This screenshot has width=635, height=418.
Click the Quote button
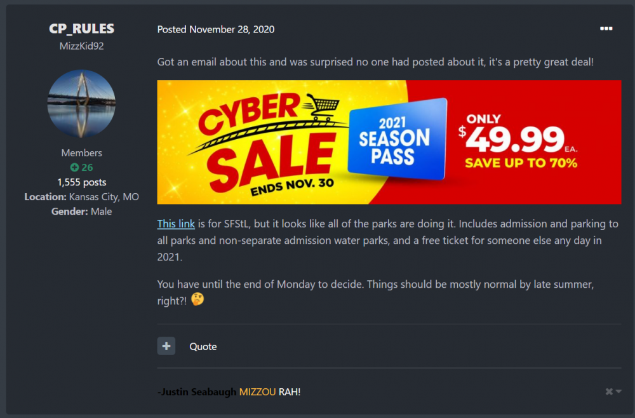[203, 346]
